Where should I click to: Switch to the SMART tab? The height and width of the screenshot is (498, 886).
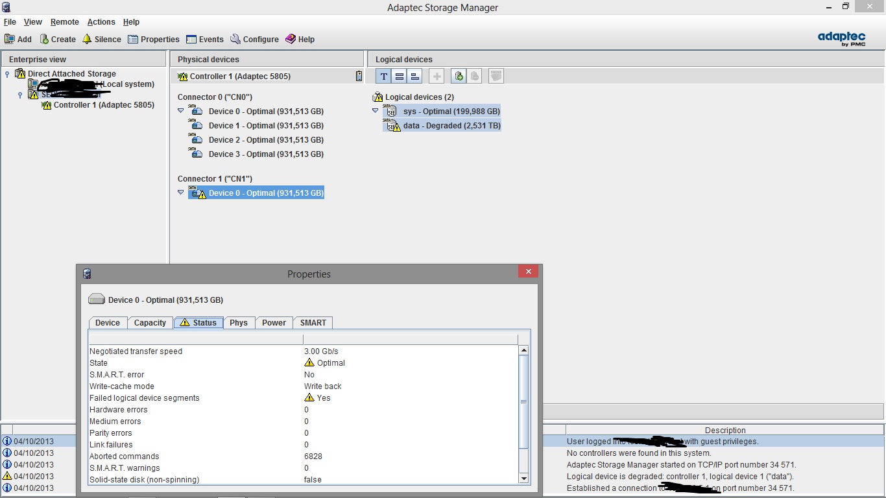[313, 322]
